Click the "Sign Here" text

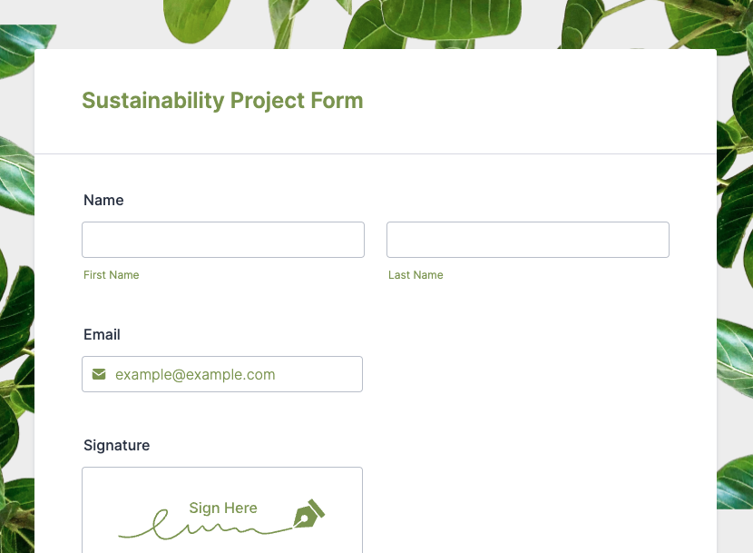click(x=223, y=508)
